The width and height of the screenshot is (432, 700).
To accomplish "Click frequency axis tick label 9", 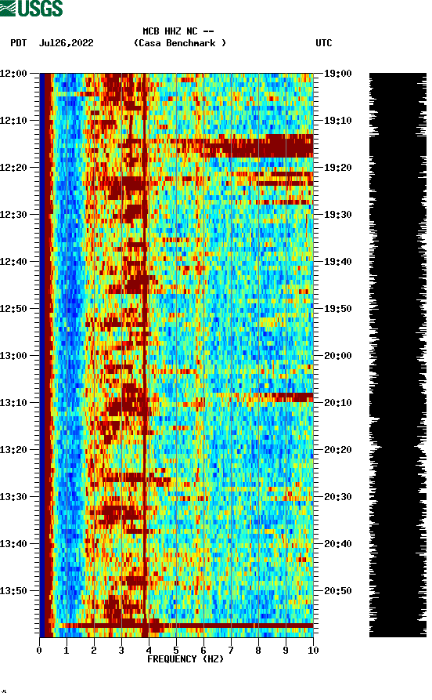I will tap(286, 651).
